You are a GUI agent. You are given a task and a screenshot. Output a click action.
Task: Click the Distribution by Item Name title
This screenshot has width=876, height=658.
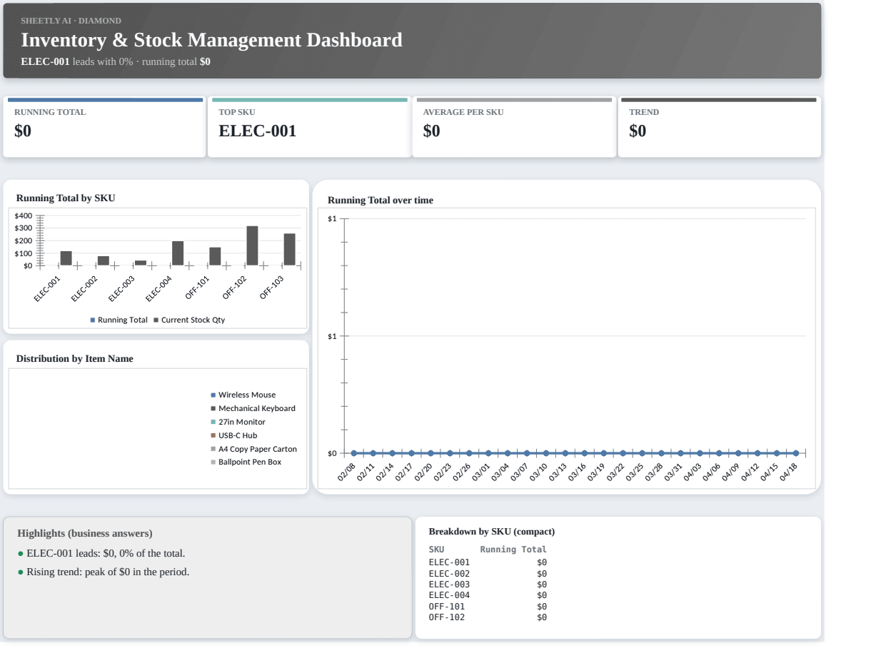pos(75,358)
